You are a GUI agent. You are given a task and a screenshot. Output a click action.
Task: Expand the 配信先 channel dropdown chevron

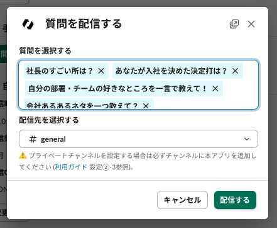(x=247, y=139)
